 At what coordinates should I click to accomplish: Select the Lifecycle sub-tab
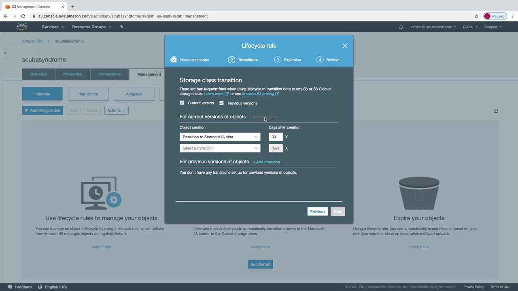(x=42, y=94)
